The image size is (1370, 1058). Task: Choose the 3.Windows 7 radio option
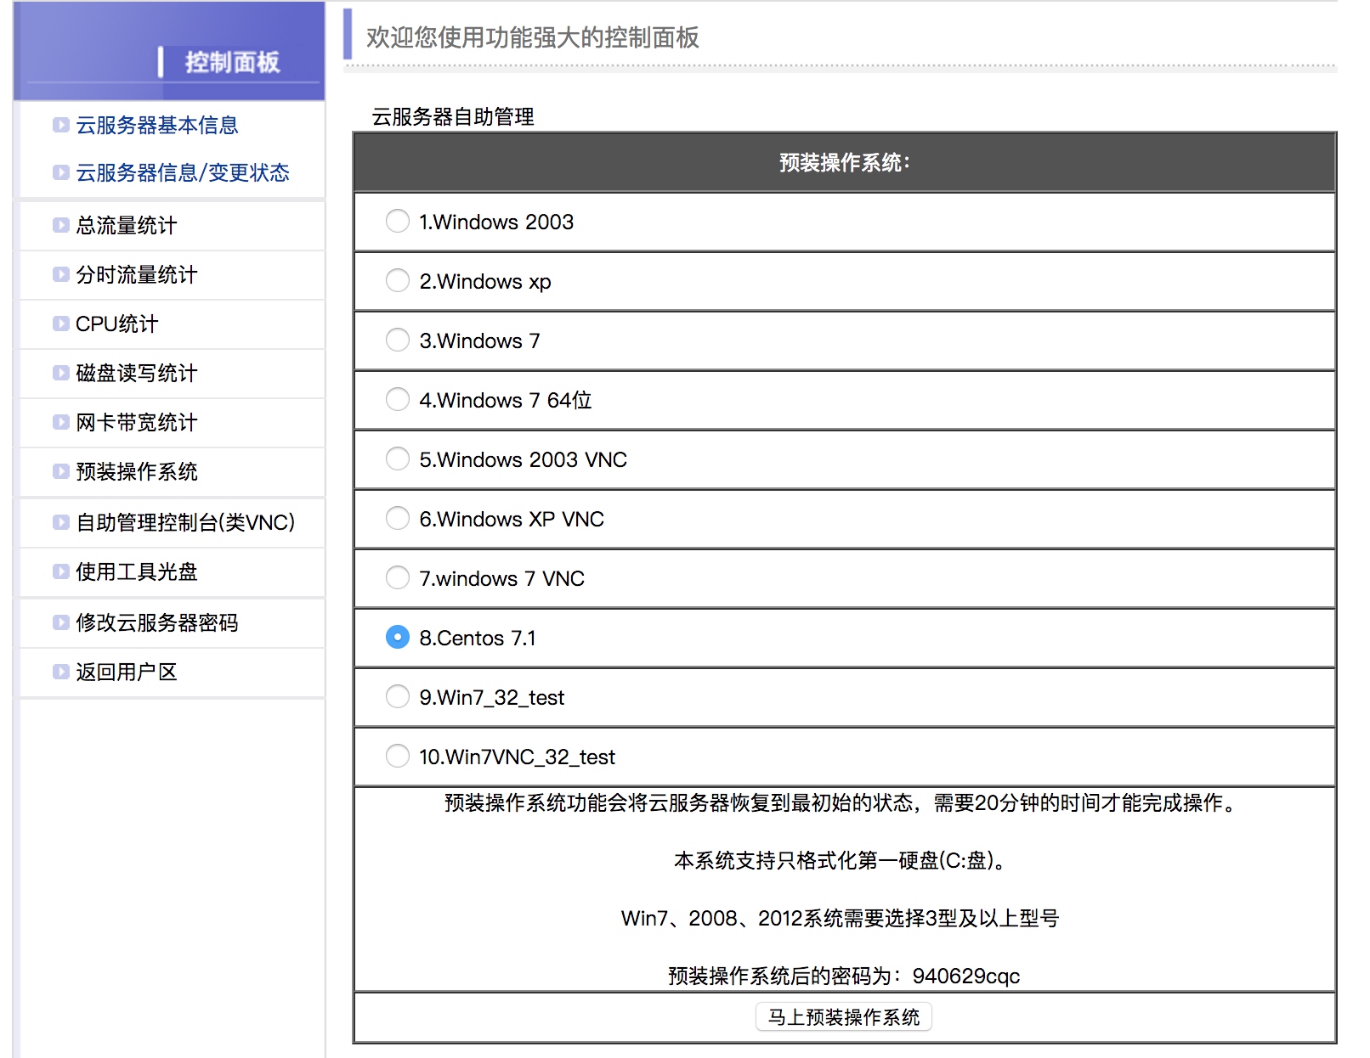point(397,340)
